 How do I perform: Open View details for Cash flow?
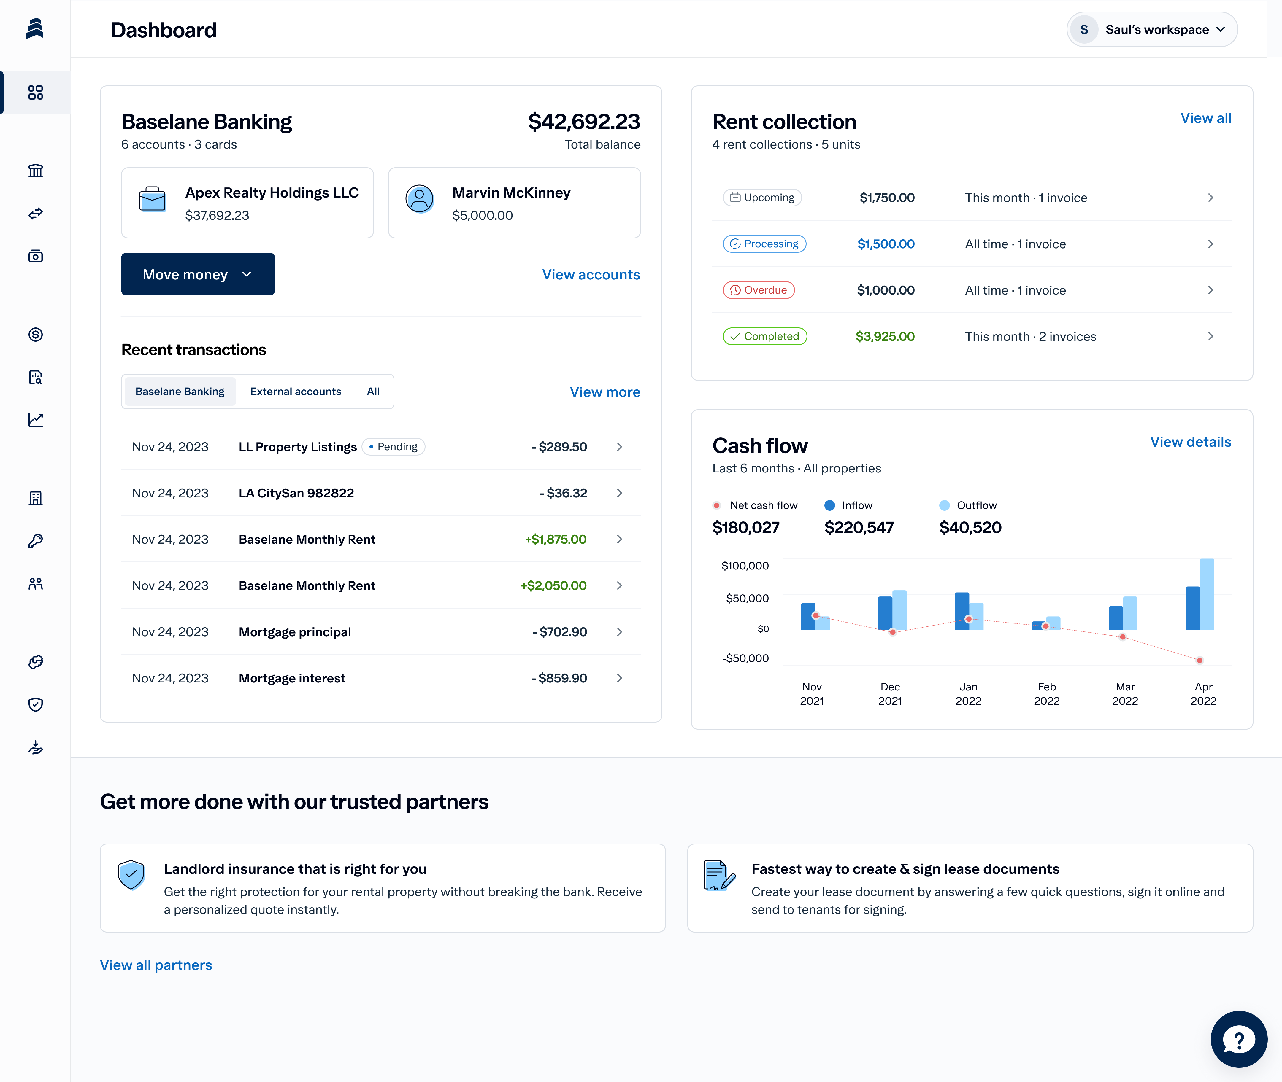[1190, 442]
